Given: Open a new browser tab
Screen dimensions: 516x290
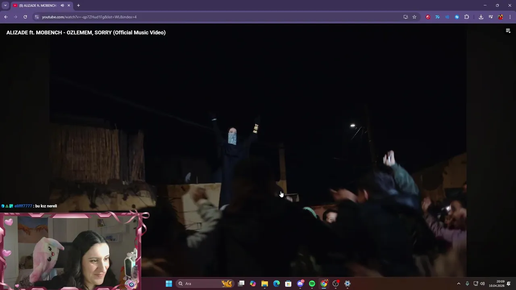Looking at the screenshot, I should [x=78, y=5].
